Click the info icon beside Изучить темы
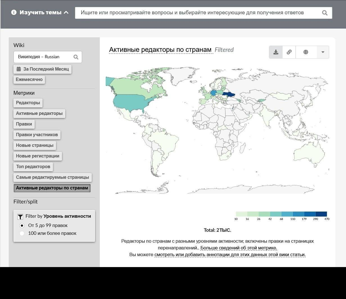The width and height of the screenshot is (346, 299). click(14, 12)
